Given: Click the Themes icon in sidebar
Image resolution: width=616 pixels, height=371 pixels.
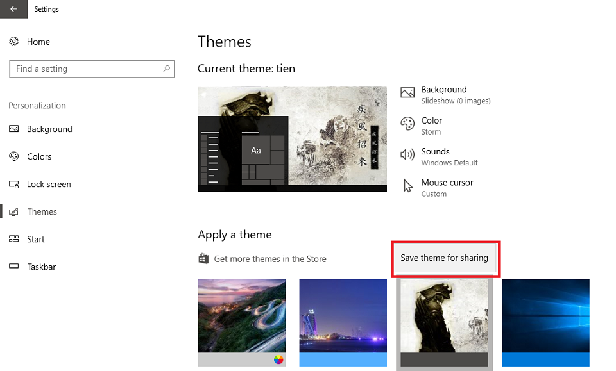Looking at the screenshot, I should point(13,212).
